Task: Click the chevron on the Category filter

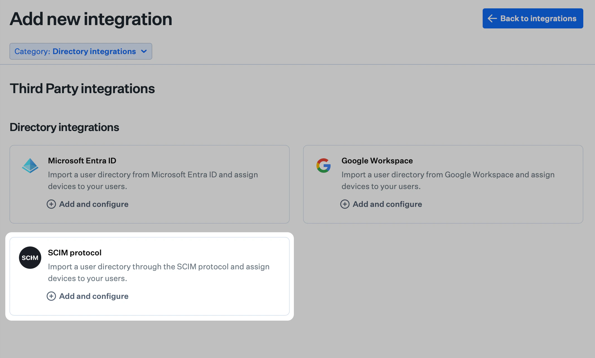Action: point(144,51)
